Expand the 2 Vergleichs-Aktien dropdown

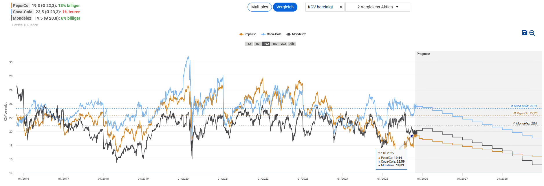click(x=378, y=7)
